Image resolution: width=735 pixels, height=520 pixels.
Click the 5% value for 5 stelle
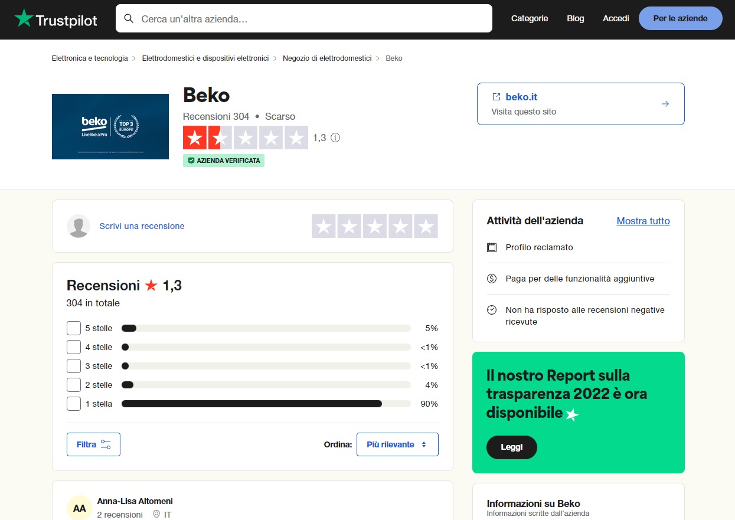tap(432, 328)
